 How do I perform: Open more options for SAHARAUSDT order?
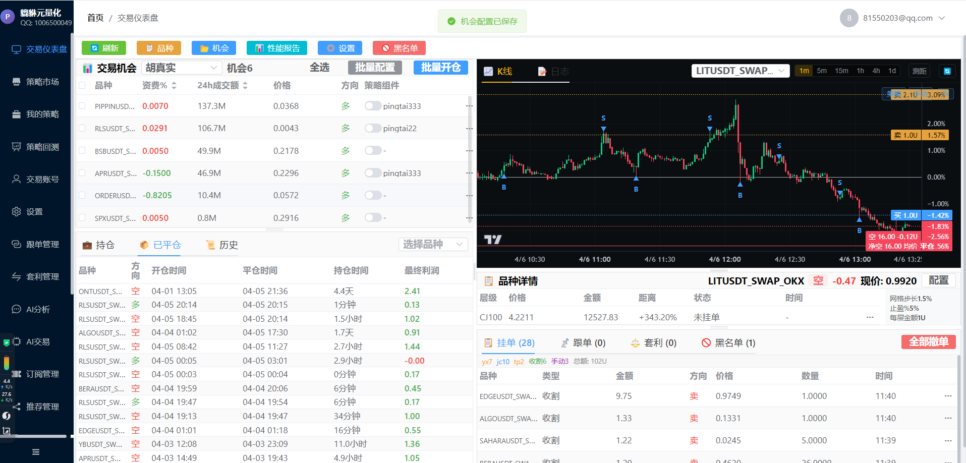948,440
